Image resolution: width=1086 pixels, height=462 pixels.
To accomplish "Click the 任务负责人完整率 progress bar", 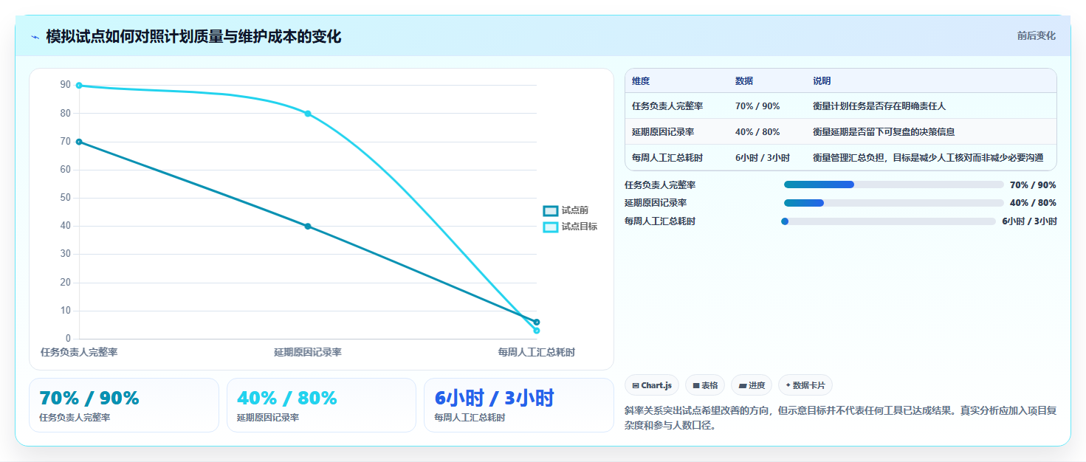I will click(893, 185).
